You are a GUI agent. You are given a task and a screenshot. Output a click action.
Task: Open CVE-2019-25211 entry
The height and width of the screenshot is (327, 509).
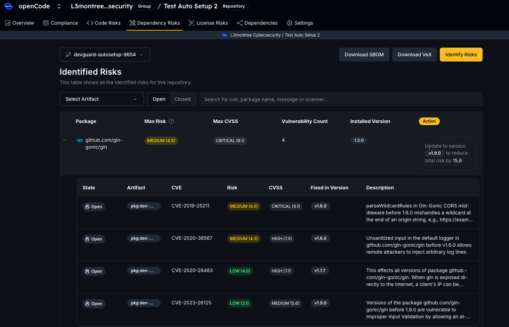(191, 206)
